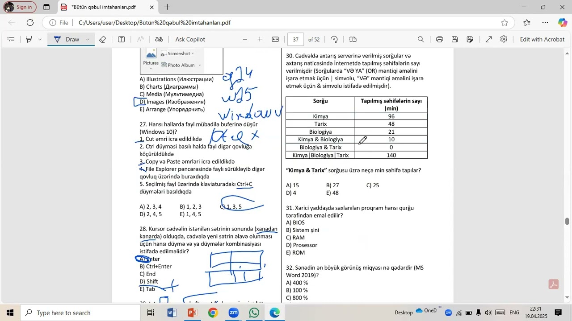Image resolution: width=572 pixels, height=321 pixels.
Task: Open PDF settings gear
Action: (504, 39)
